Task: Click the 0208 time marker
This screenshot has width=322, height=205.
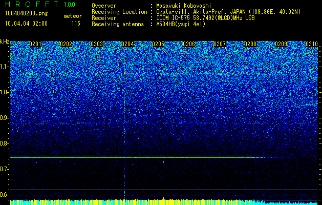Action: click(x=250, y=44)
